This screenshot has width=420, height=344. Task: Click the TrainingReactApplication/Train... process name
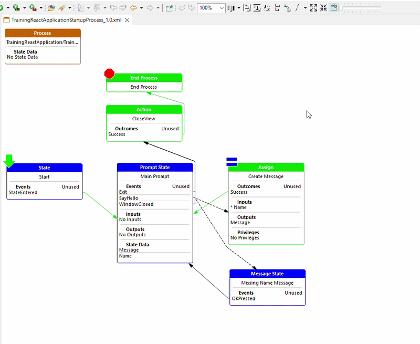pyautogui.click(x=43, y=42)
